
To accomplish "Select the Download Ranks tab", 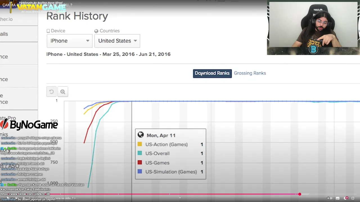I will [212, 74].
